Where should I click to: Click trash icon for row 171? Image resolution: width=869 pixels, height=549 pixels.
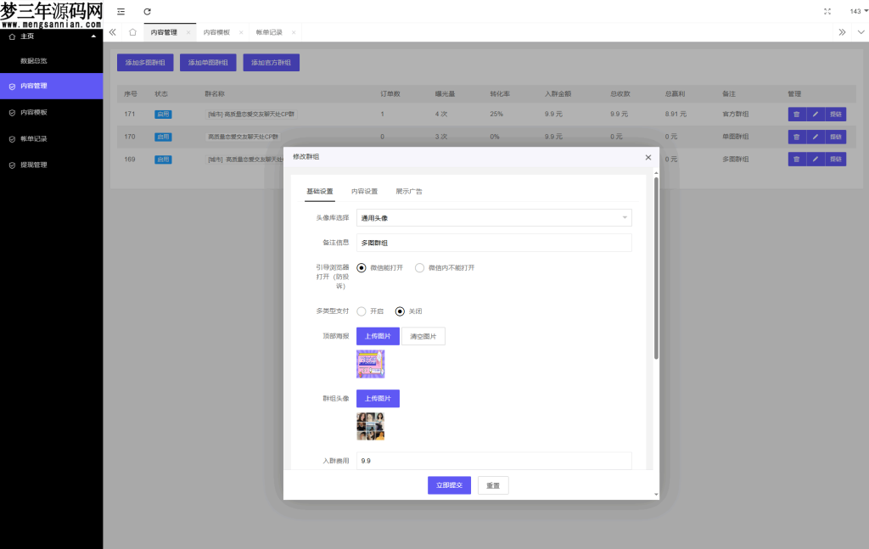[x=796, y=115]
